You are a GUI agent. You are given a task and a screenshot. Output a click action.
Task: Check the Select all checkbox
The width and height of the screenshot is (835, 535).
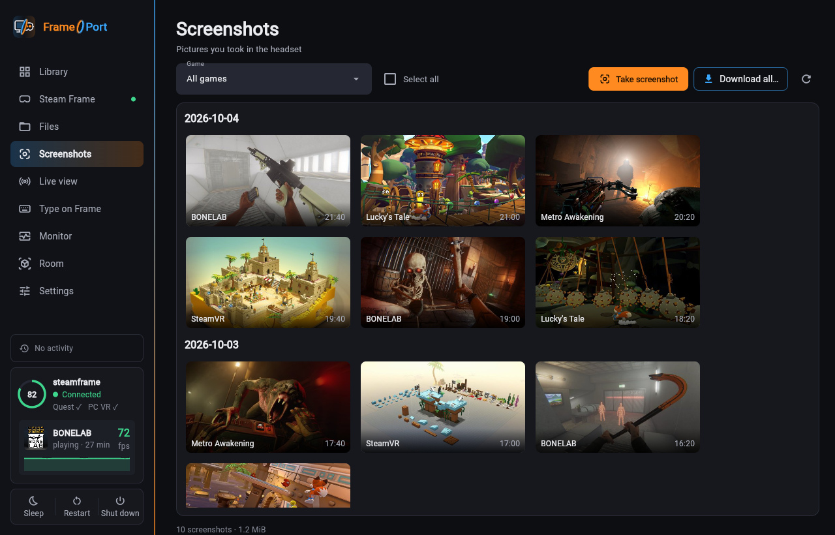(x=390, y=79)
